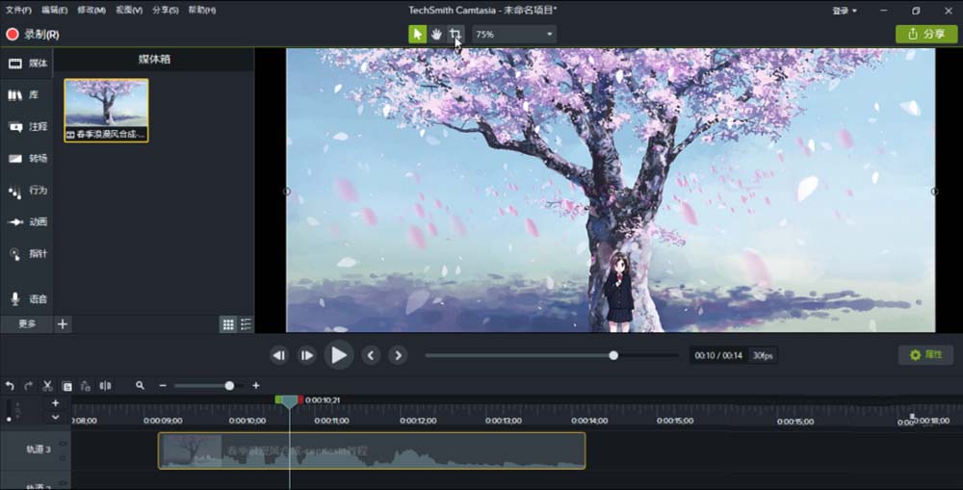This screenshot has width=963, height=490.
Task: Click the Redo arrow in timeline toolbar
Action: 28,386
